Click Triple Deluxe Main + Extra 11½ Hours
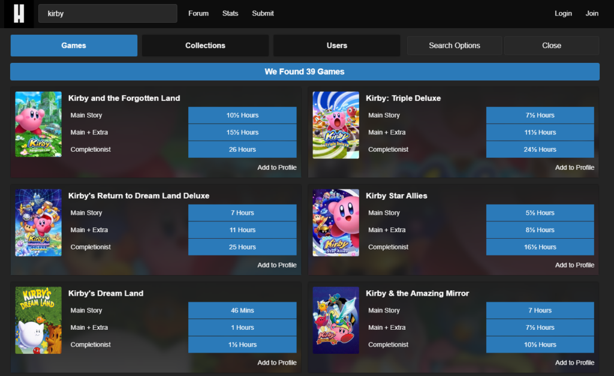614x376 pixels. (540, 133)
